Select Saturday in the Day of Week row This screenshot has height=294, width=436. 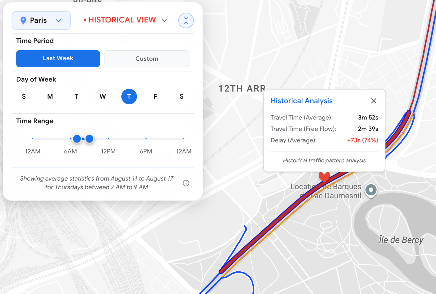[181, 96]
